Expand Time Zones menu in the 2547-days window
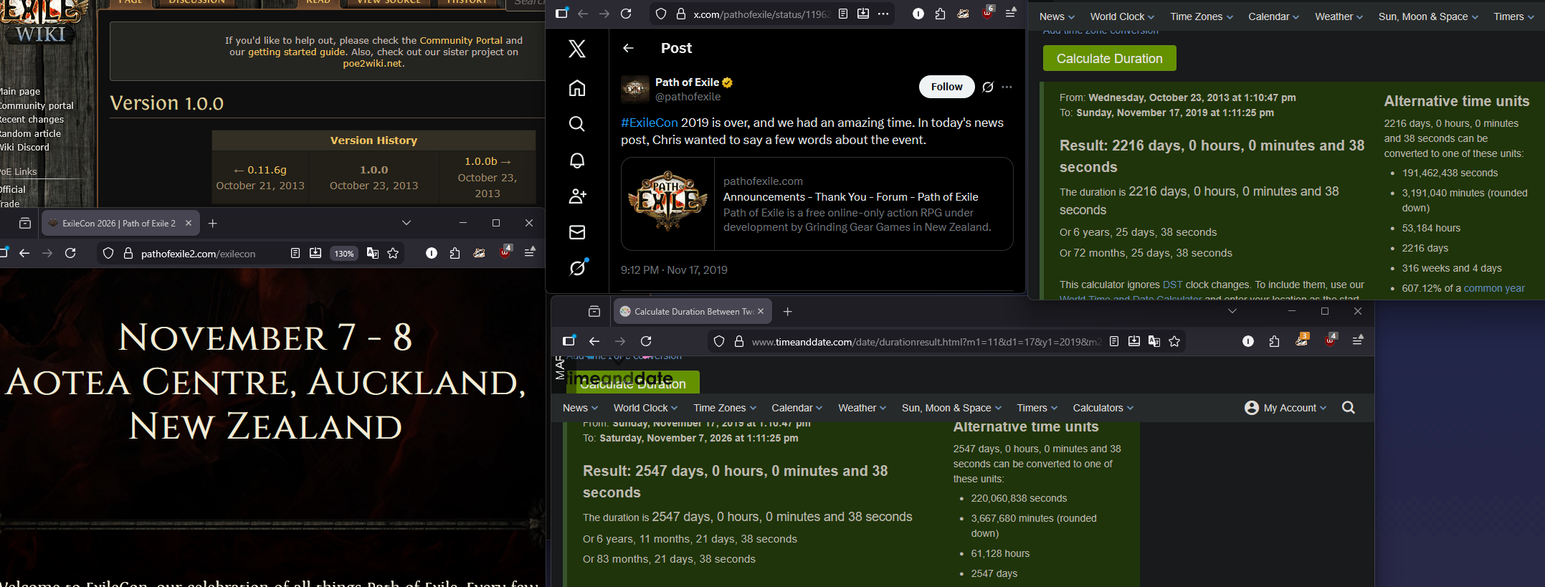1545x587 pixels. (725, 408)
